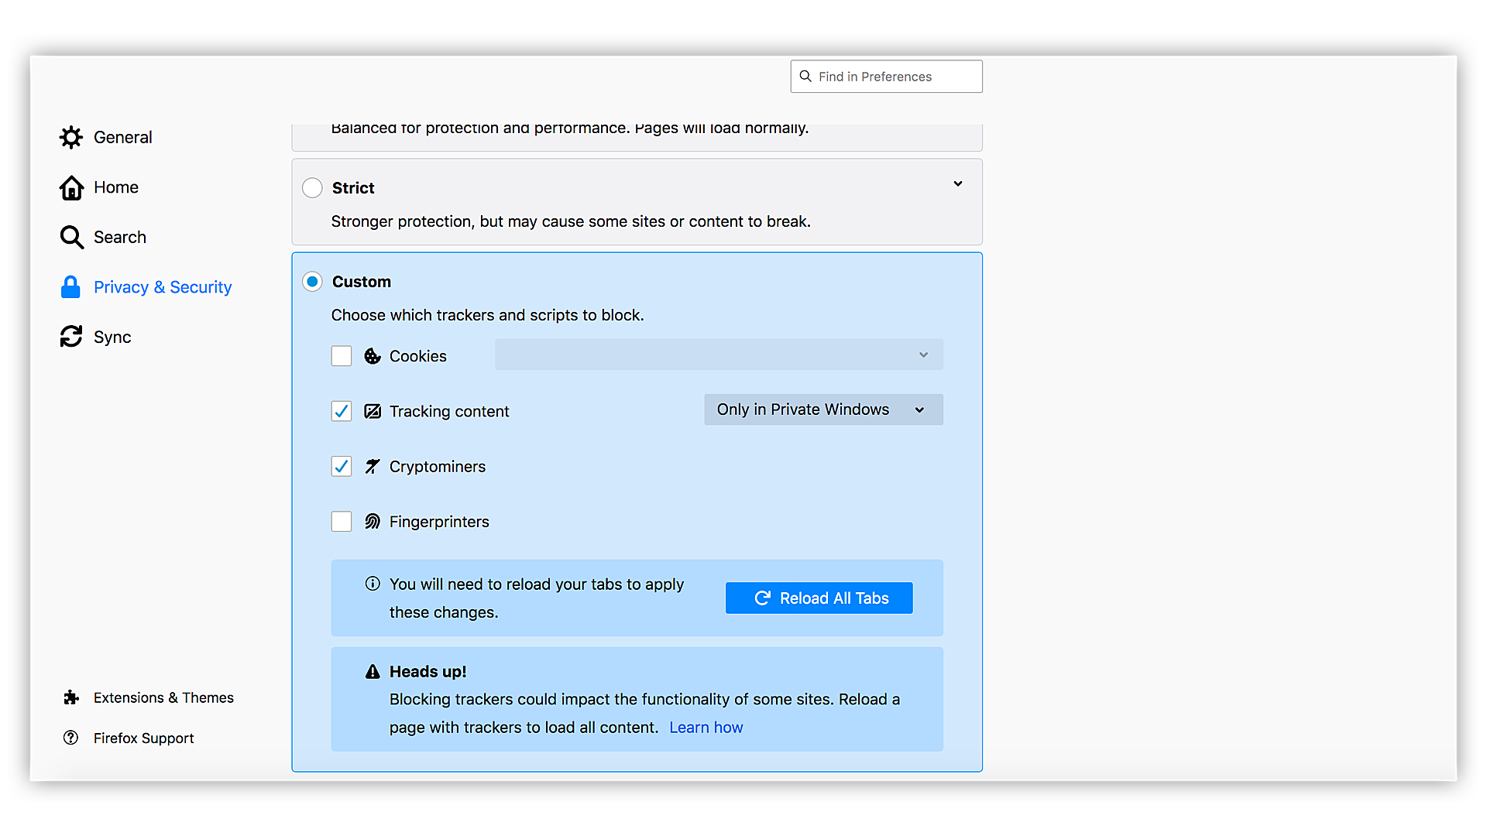Click the Fingerprinters fingerprint icon
Viewport: 1487px width, 836px height.
point(373,522)
